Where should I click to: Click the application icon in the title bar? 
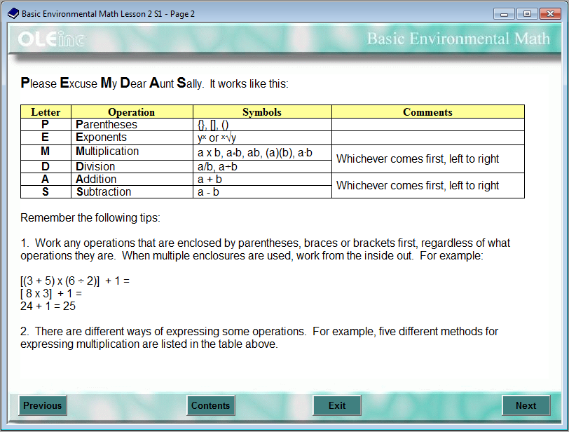[11, 13]
